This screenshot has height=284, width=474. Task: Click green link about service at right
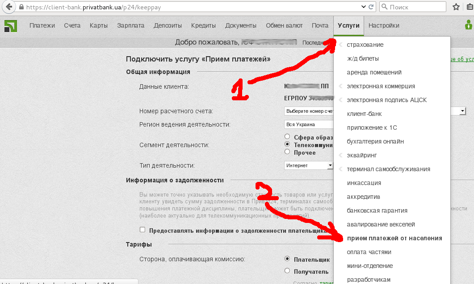pyautogui.click(x=462, y=59)
